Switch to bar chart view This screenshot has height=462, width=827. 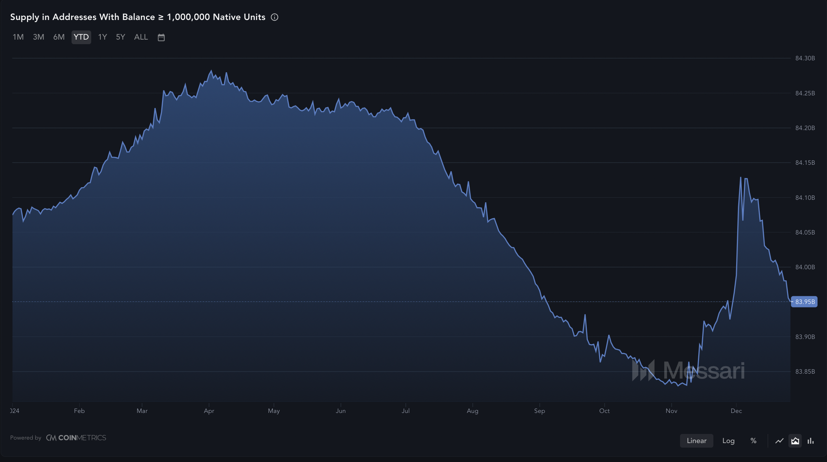coord(811,441)
